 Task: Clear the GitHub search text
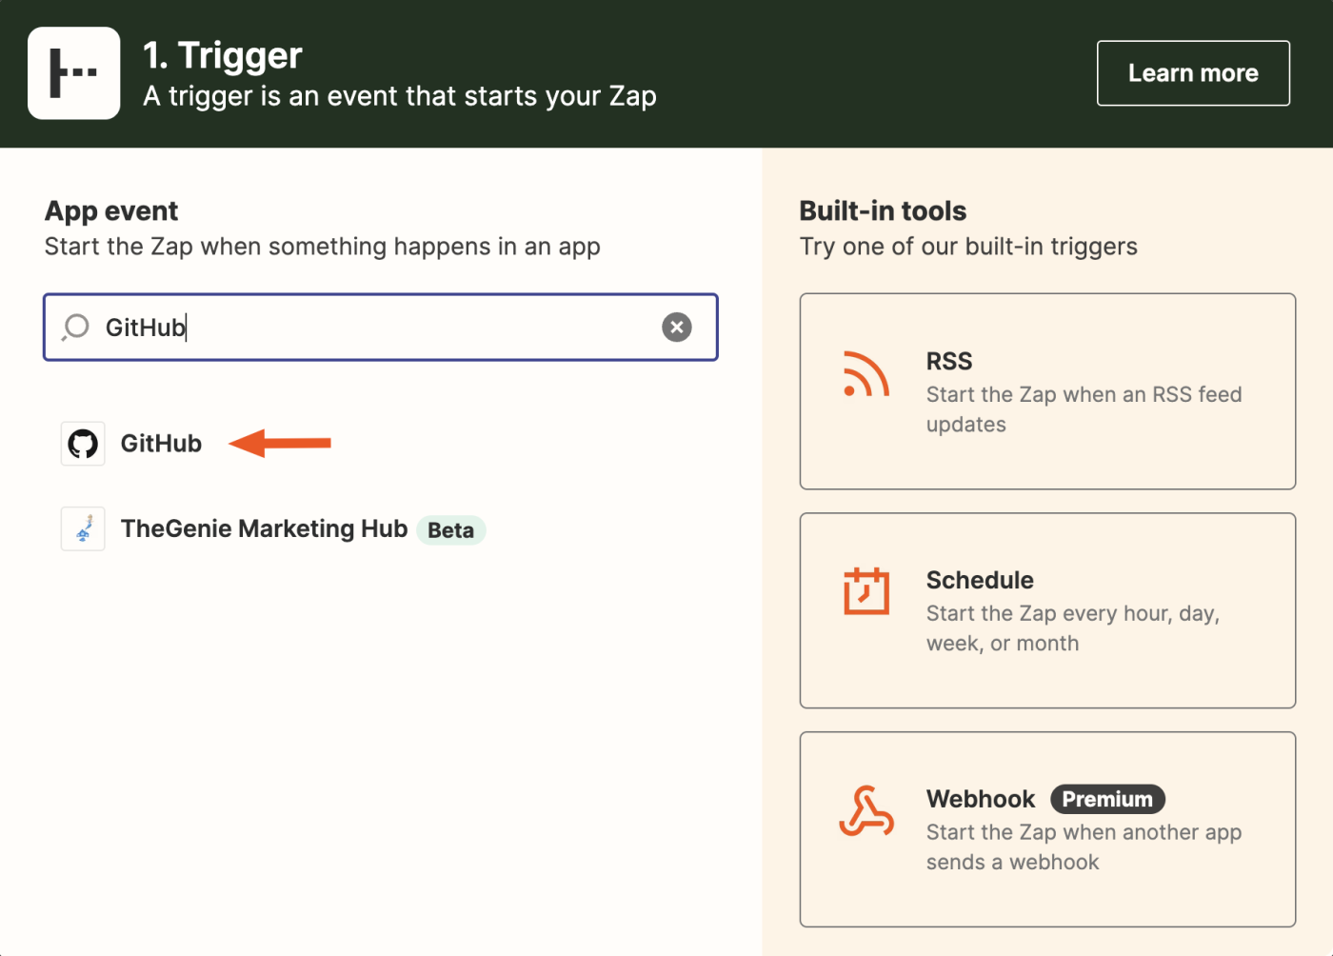point(677,328)
